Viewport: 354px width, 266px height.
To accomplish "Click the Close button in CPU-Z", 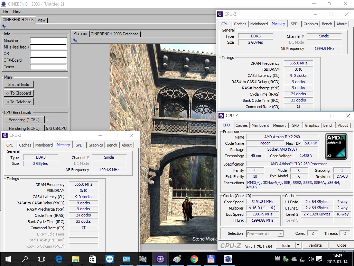I will click(x=341, y=245).
